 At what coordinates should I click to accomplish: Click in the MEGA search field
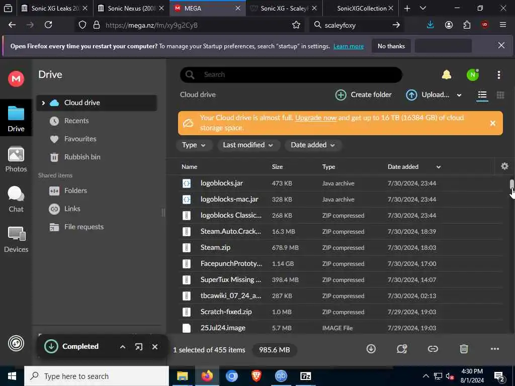291,74
